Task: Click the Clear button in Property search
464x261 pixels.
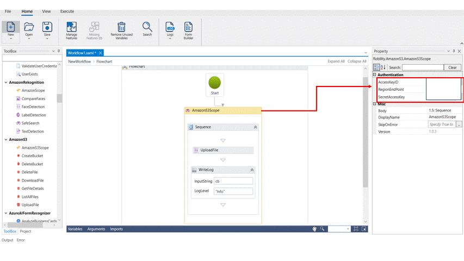Action: [x=453, y=67]
